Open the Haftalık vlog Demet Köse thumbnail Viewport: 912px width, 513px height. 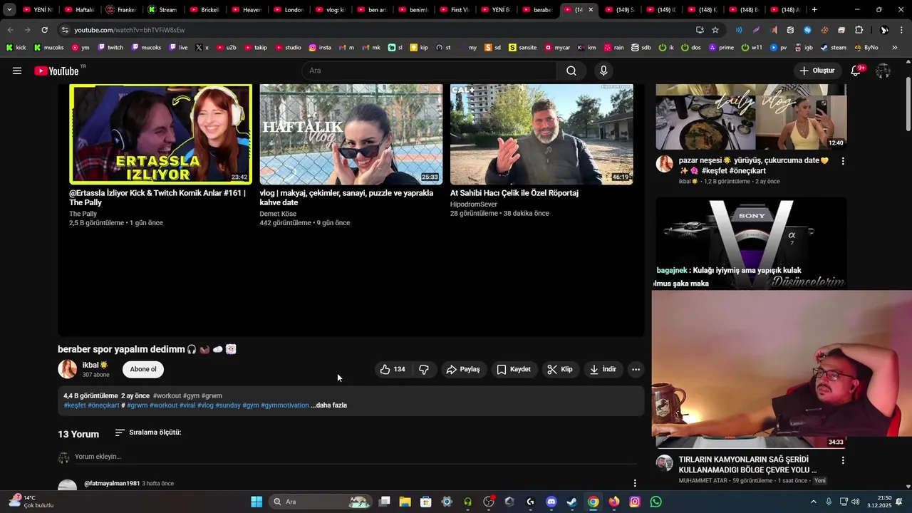point(351,134)
